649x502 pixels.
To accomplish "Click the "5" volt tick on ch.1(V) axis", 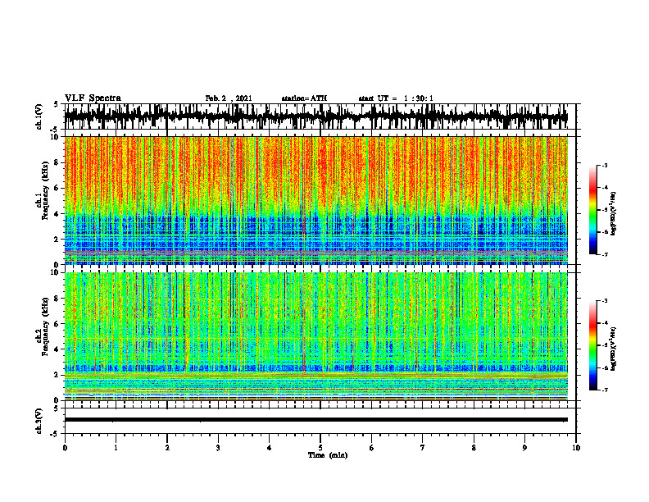I will [57, 105].
